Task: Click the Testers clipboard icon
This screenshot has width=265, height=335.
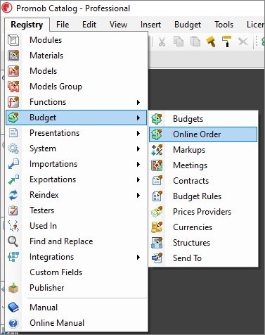Action: coord(13,210)
